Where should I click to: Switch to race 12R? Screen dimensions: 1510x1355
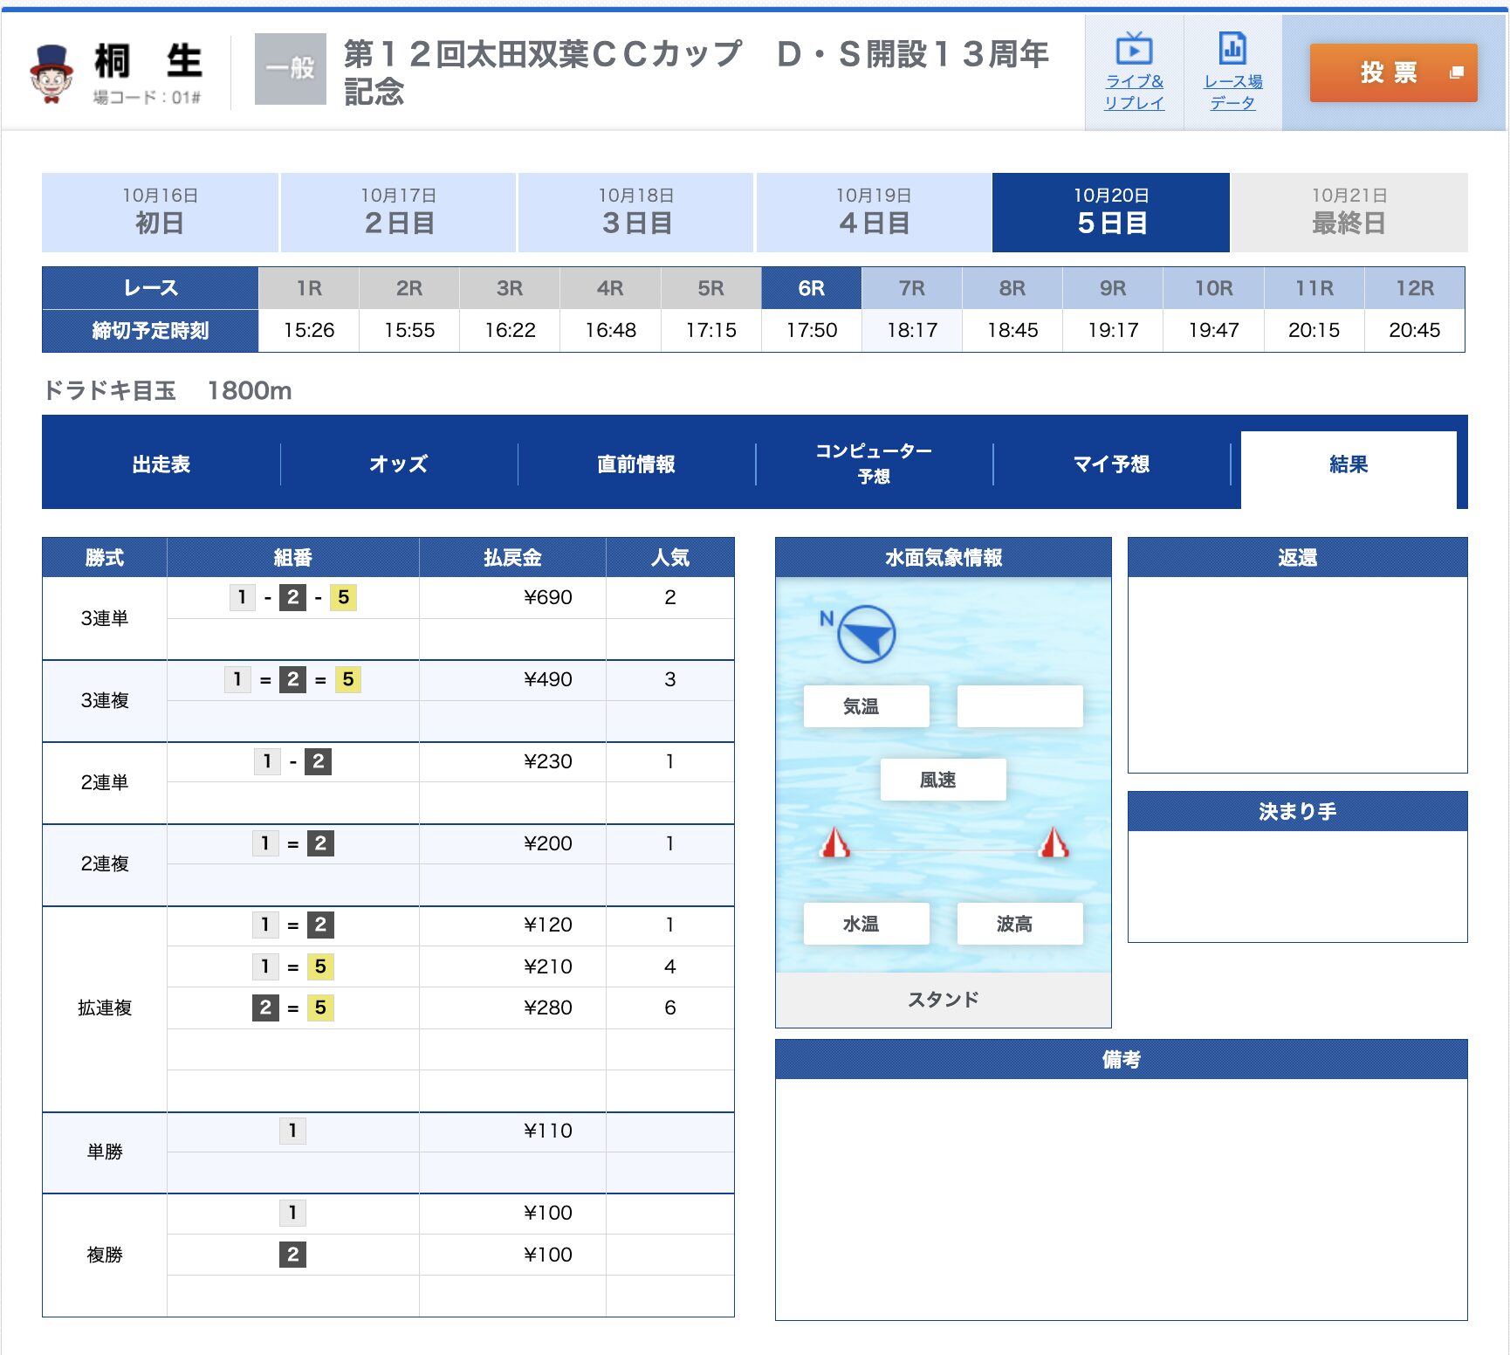1415,288
